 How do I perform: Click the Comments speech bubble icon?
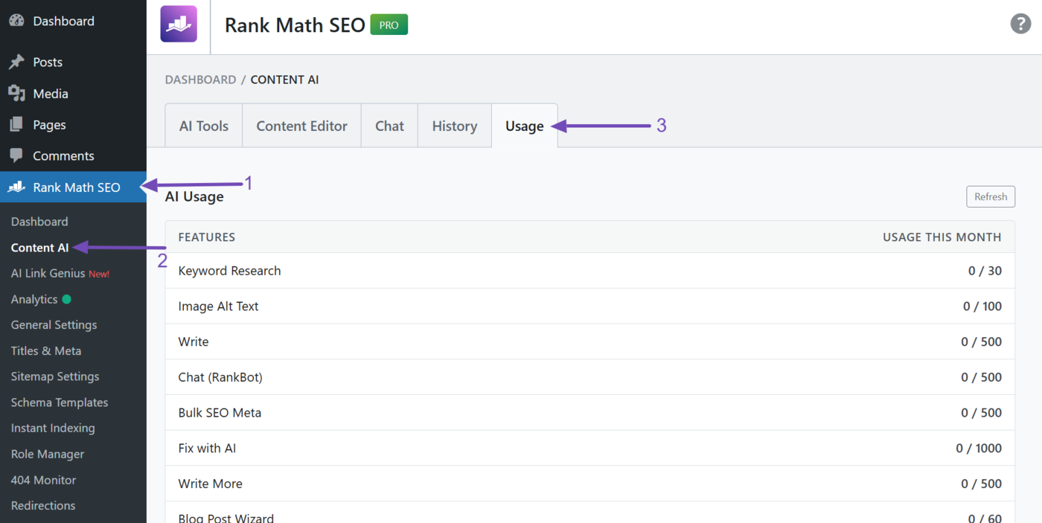[x=16, y=156]
